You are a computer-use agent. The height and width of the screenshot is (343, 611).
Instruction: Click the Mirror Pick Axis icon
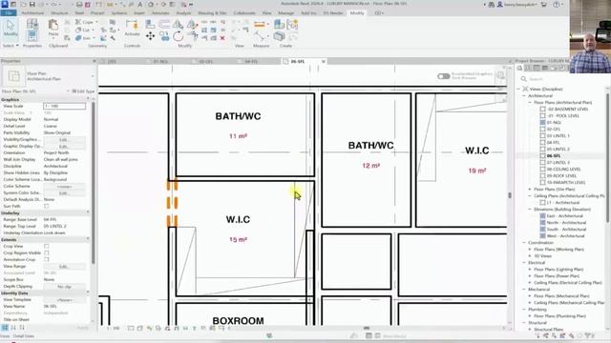point(179,24)
